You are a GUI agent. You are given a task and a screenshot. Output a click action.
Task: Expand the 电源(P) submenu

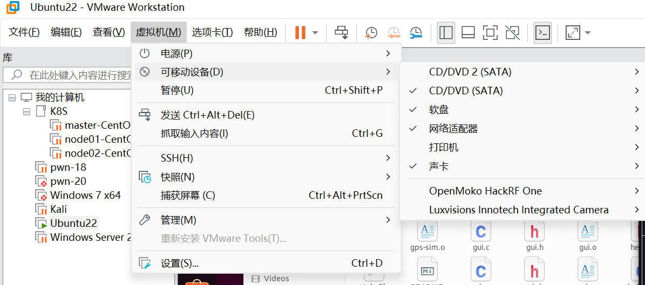click(x=266, y=53)
